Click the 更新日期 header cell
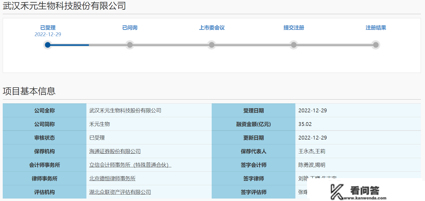425x201 pixels. tap(254, 138)
